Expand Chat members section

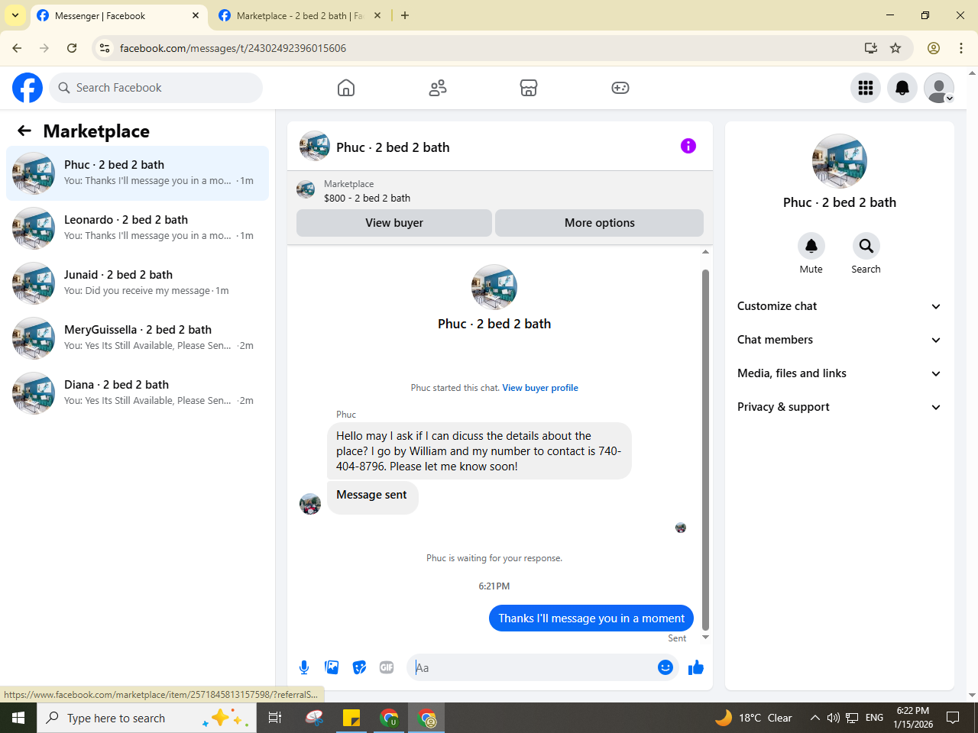(840, 340)
